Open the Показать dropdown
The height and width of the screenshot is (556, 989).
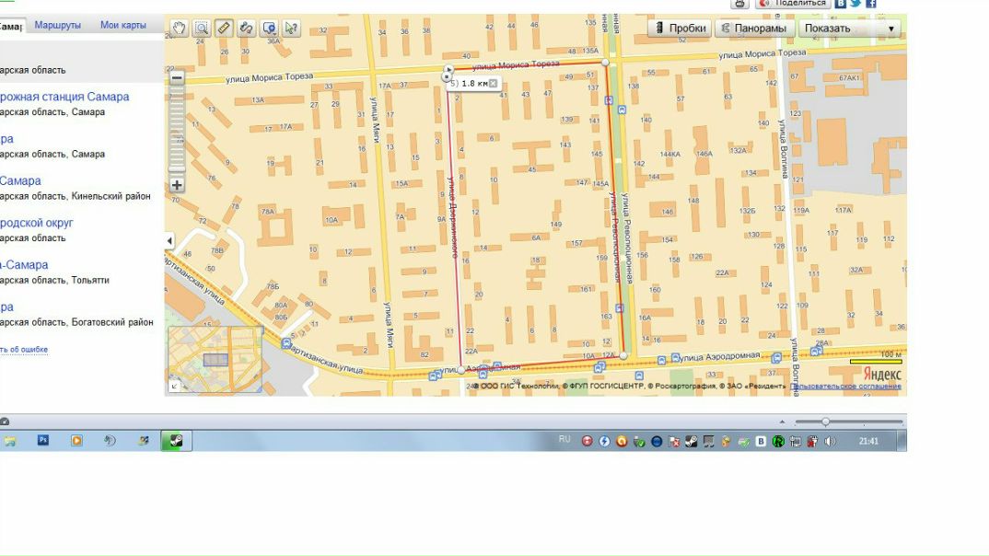848,28
